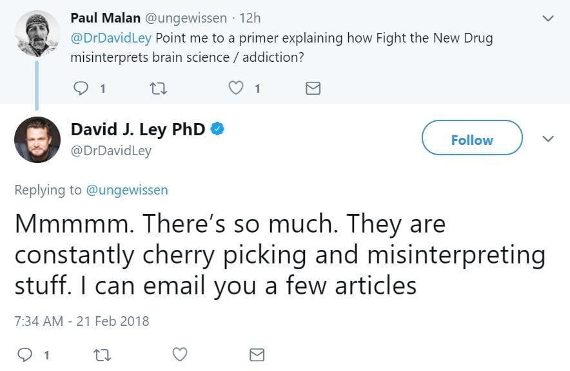Click the @DrDavidLey mention in Paul's tweet

[111, 37]
